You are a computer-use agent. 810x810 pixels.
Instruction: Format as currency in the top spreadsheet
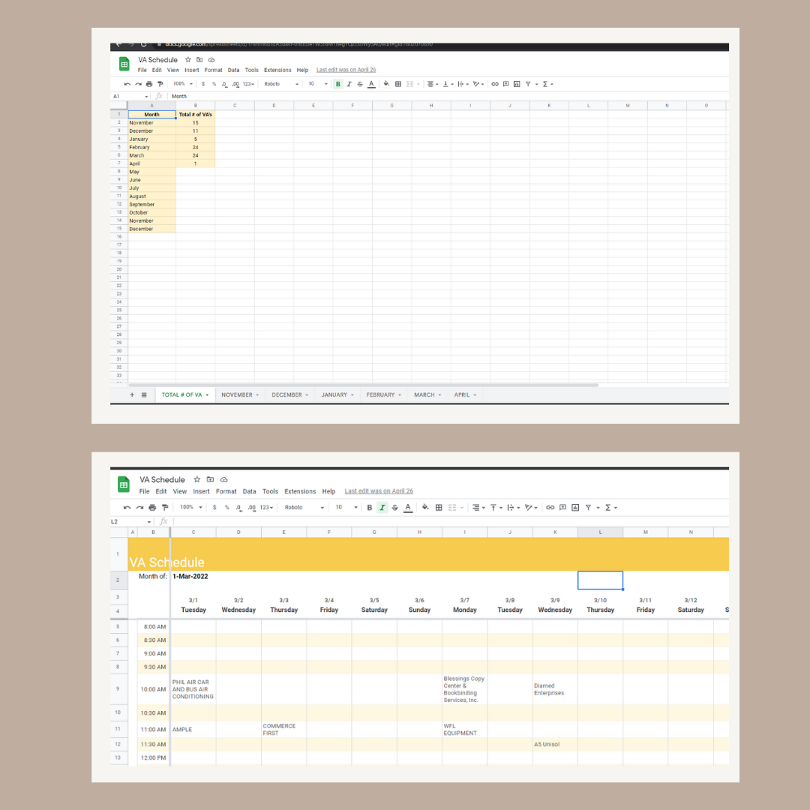pyautogui.click(x=203, y=84)
